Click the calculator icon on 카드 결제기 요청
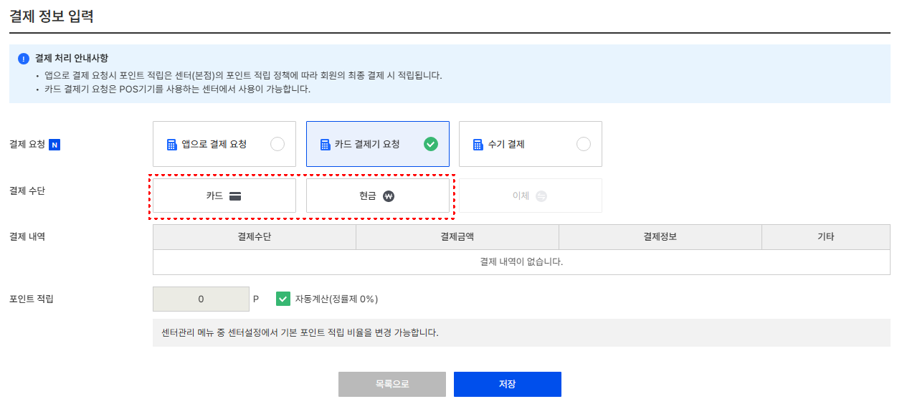Image resolution: width=897 pixels, height=404 pixels. coord(325,144)
